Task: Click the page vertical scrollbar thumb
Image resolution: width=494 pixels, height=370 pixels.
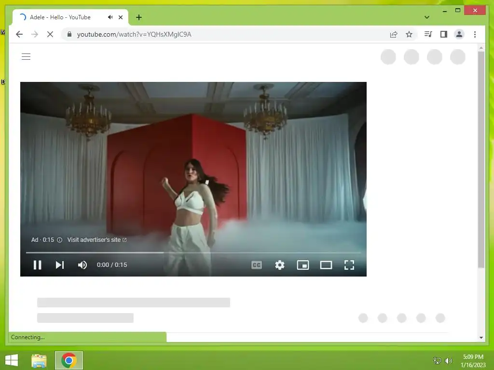Action: [x=481, y=159]
